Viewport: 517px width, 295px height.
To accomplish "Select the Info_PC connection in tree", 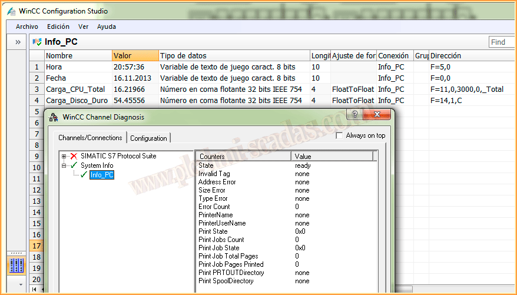I will (x=102, y=175).
